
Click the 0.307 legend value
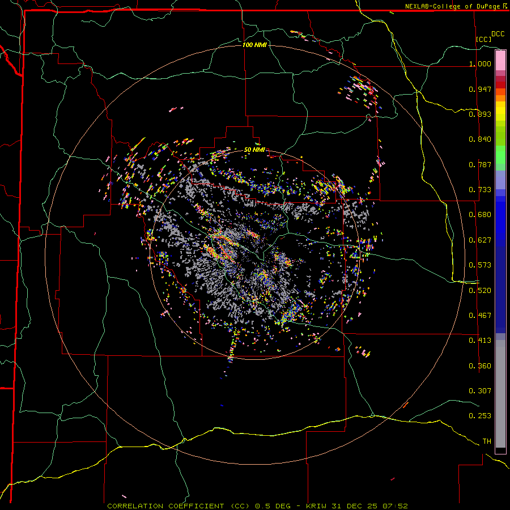(480, 391)
